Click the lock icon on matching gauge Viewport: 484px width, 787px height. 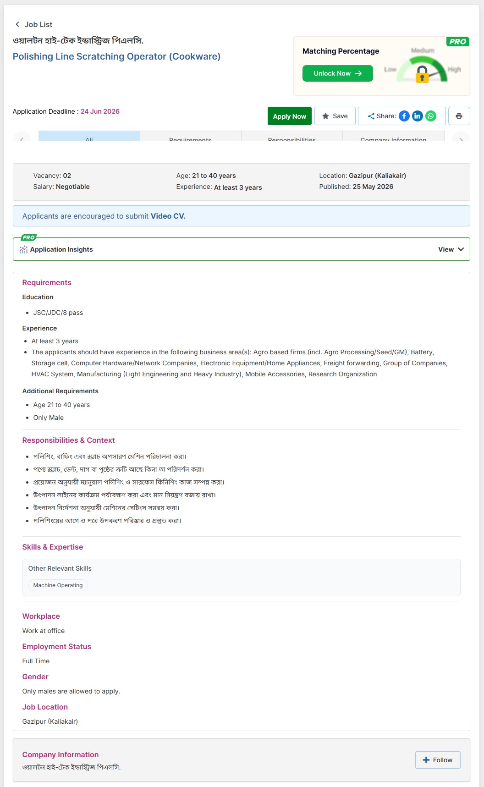(x=422, y=74)
